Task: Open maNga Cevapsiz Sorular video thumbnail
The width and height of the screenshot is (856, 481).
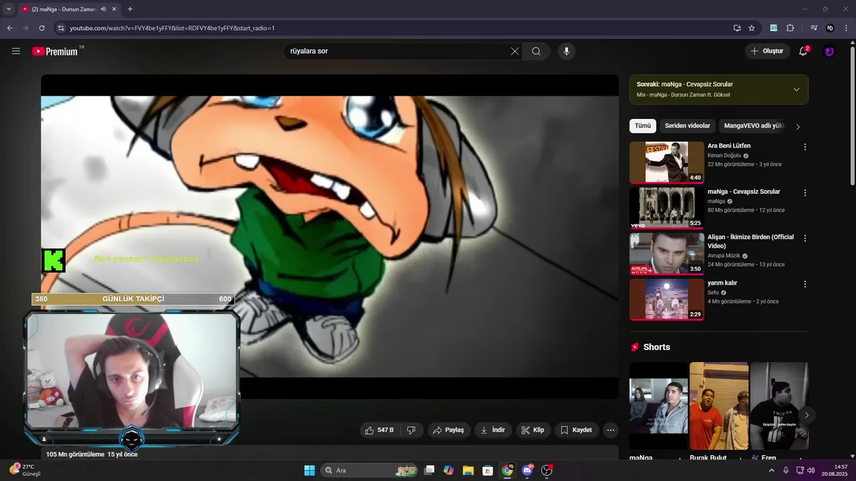Action: click(667, 208)
